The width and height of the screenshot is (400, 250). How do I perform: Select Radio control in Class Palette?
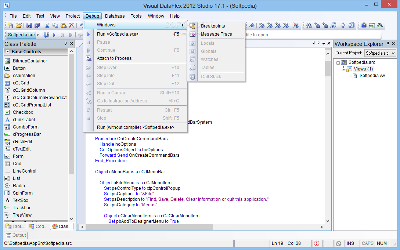point(19,186)
